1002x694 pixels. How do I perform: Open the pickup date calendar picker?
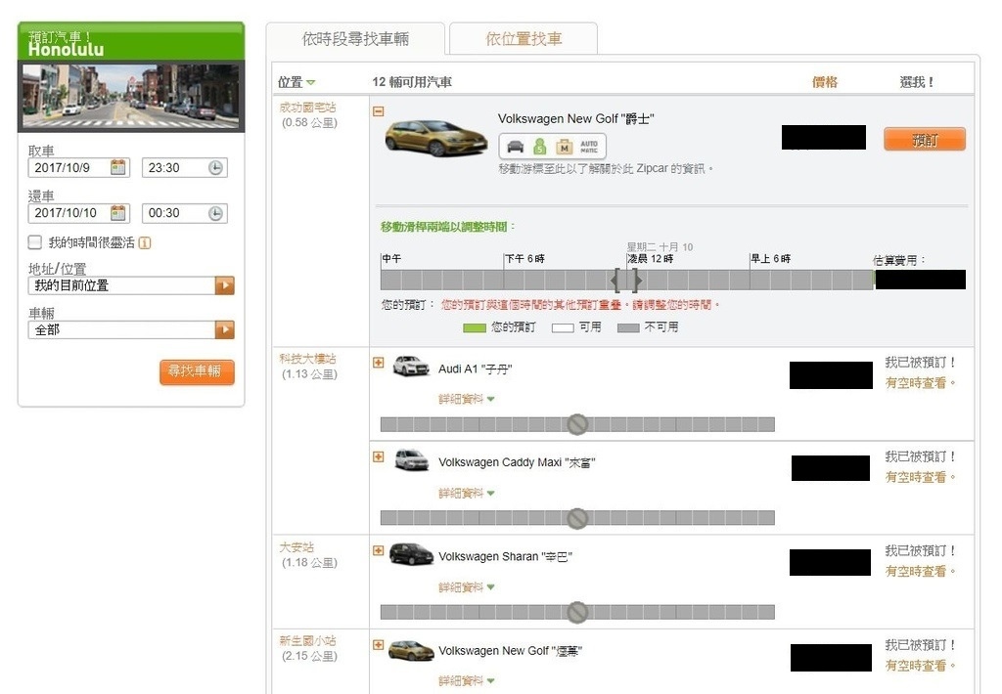pyautogui.click(x=117, y=167)
